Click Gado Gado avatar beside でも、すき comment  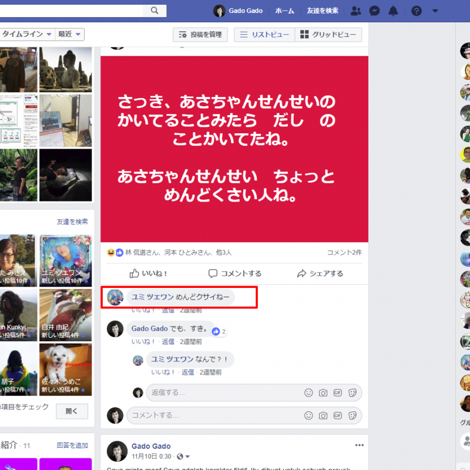(115, 329)
